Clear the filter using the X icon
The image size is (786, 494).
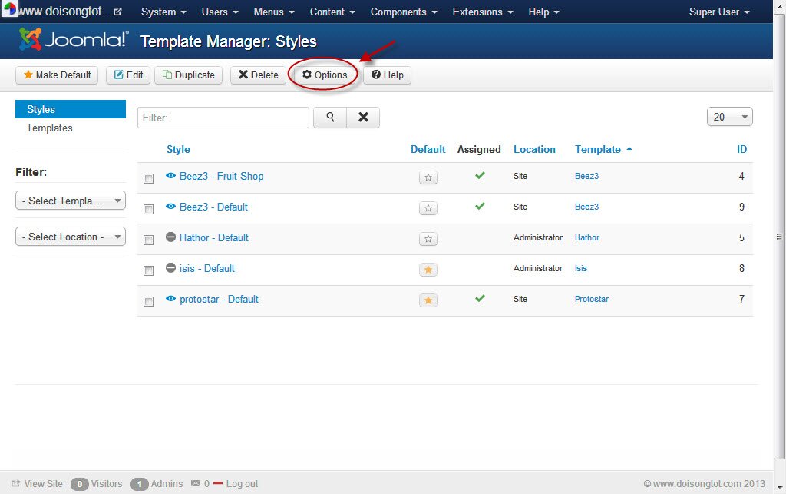coord(363,117)
